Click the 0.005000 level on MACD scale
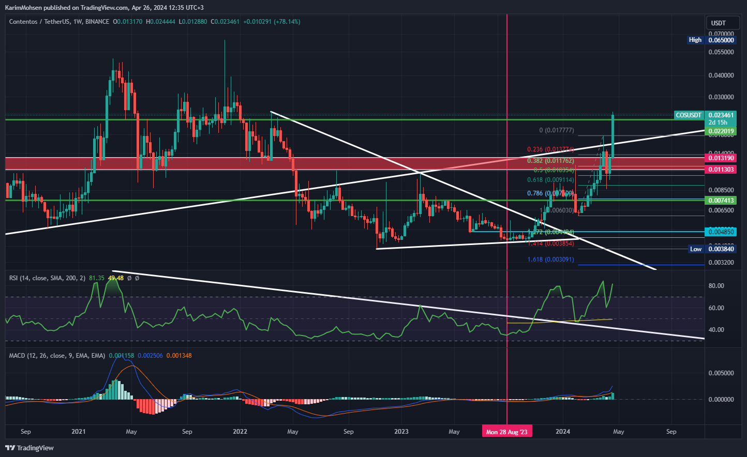 pyautogui.click(x=721, y=373)
